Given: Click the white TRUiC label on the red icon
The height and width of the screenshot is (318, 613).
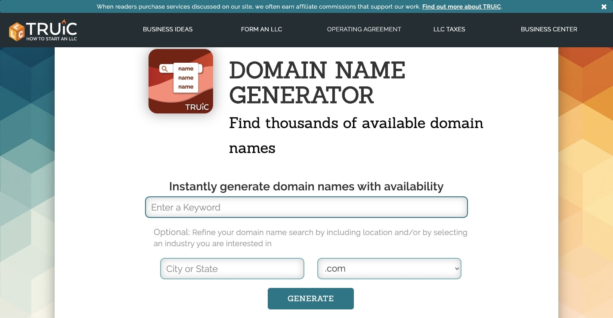Looking at the screenshot, I should pyautogui.click(x=197, y=107).
